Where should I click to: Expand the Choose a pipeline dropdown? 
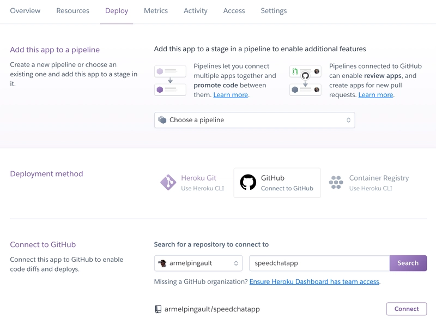[x=255, y=120]
